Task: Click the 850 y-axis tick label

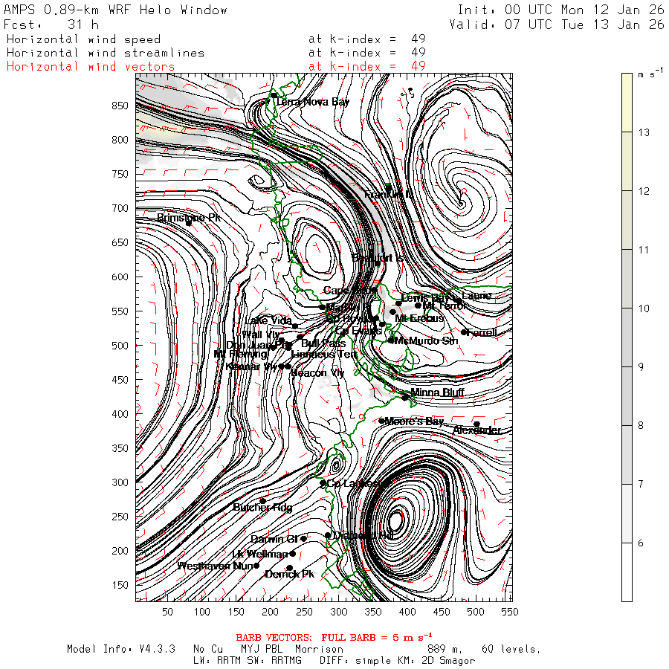Action: tap(120, 106)
